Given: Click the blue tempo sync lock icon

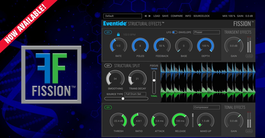Looking at the screenshot, I should point(118,35).
